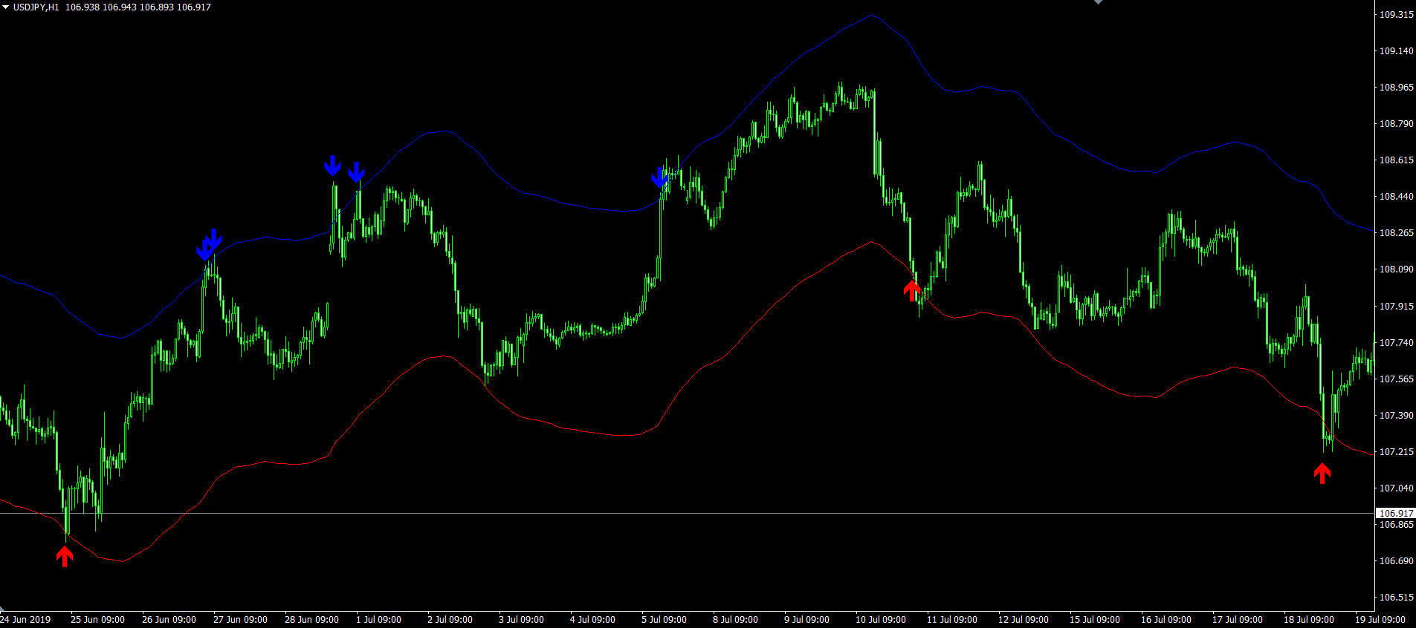The height and width of the screenshot is (628, 1416).
Task: Select the 1 Jul 09:00 time axis label
Action: point(378,620)
